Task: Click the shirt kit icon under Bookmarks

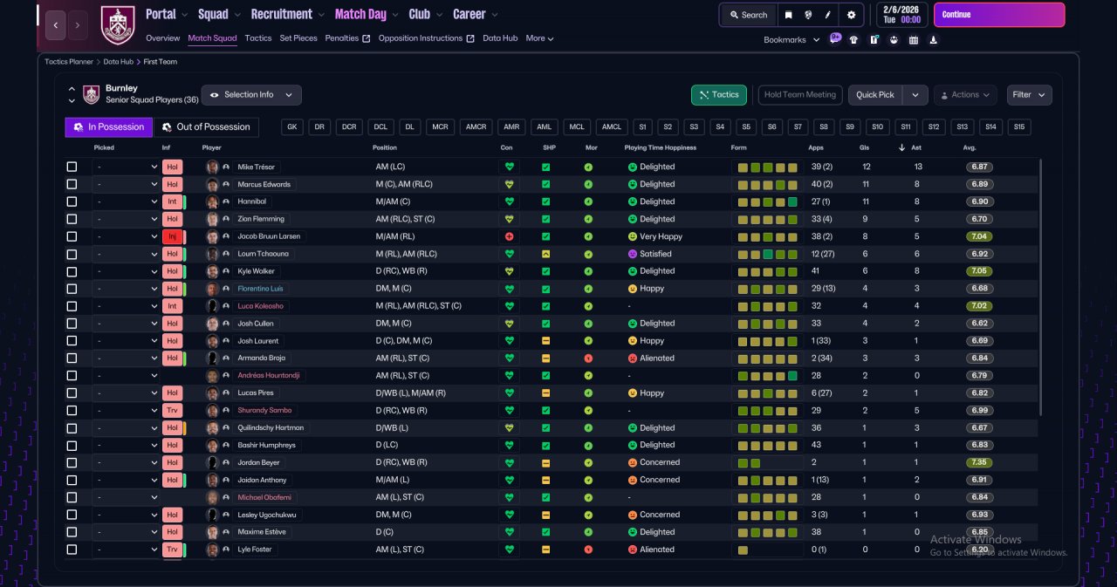Action: pos(853,39)
